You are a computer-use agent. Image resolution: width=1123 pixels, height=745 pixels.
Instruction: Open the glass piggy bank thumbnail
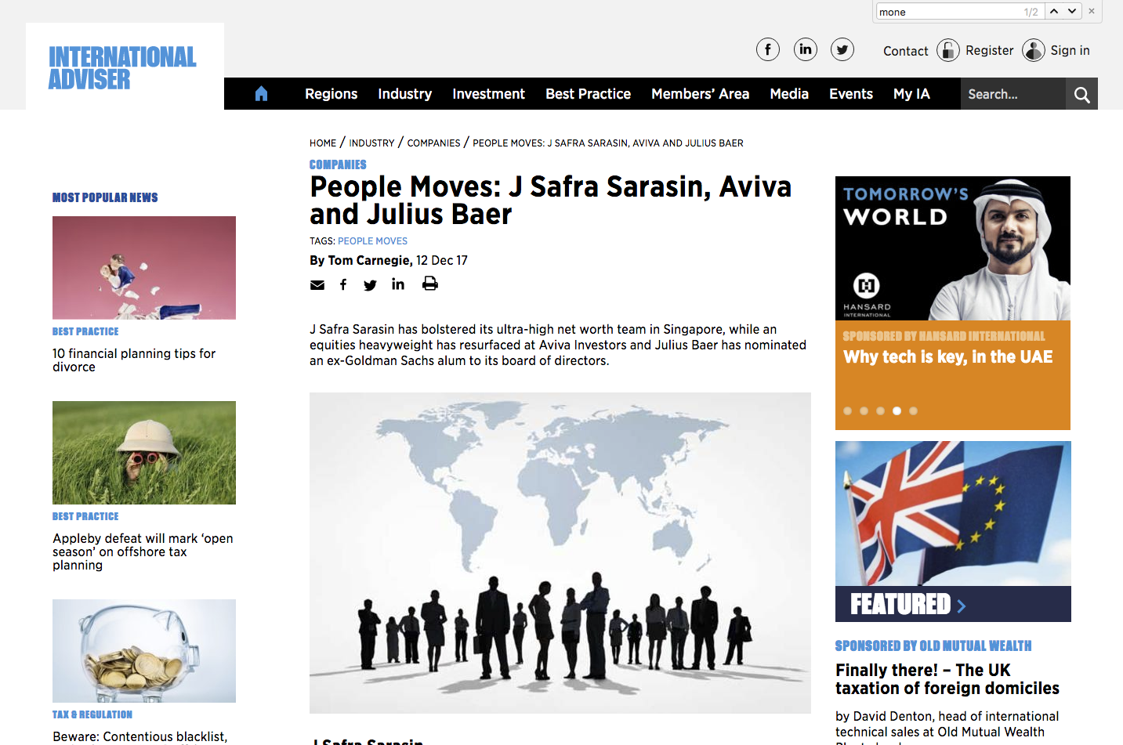coord(144,651)
